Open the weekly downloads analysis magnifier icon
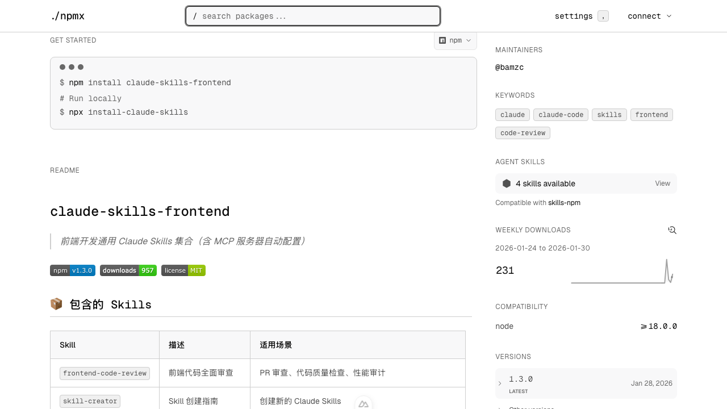Screen dimensions: 727x409 point(672,230)
